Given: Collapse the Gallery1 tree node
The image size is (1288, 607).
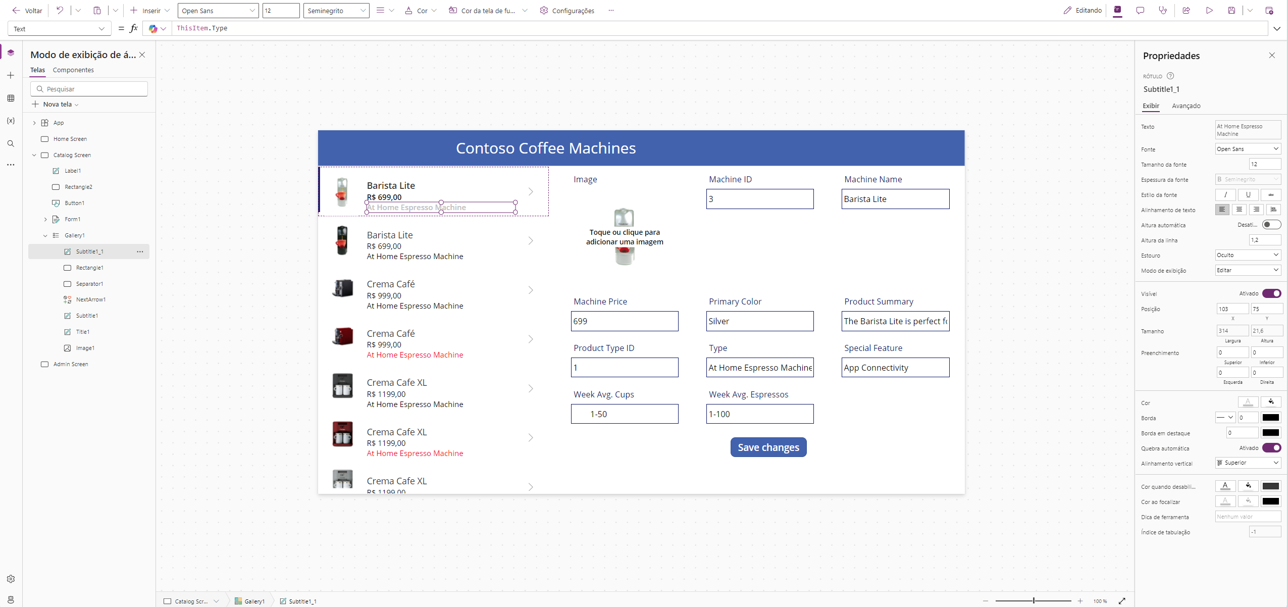Looking at the screenshot, I should tap(45, 235).
